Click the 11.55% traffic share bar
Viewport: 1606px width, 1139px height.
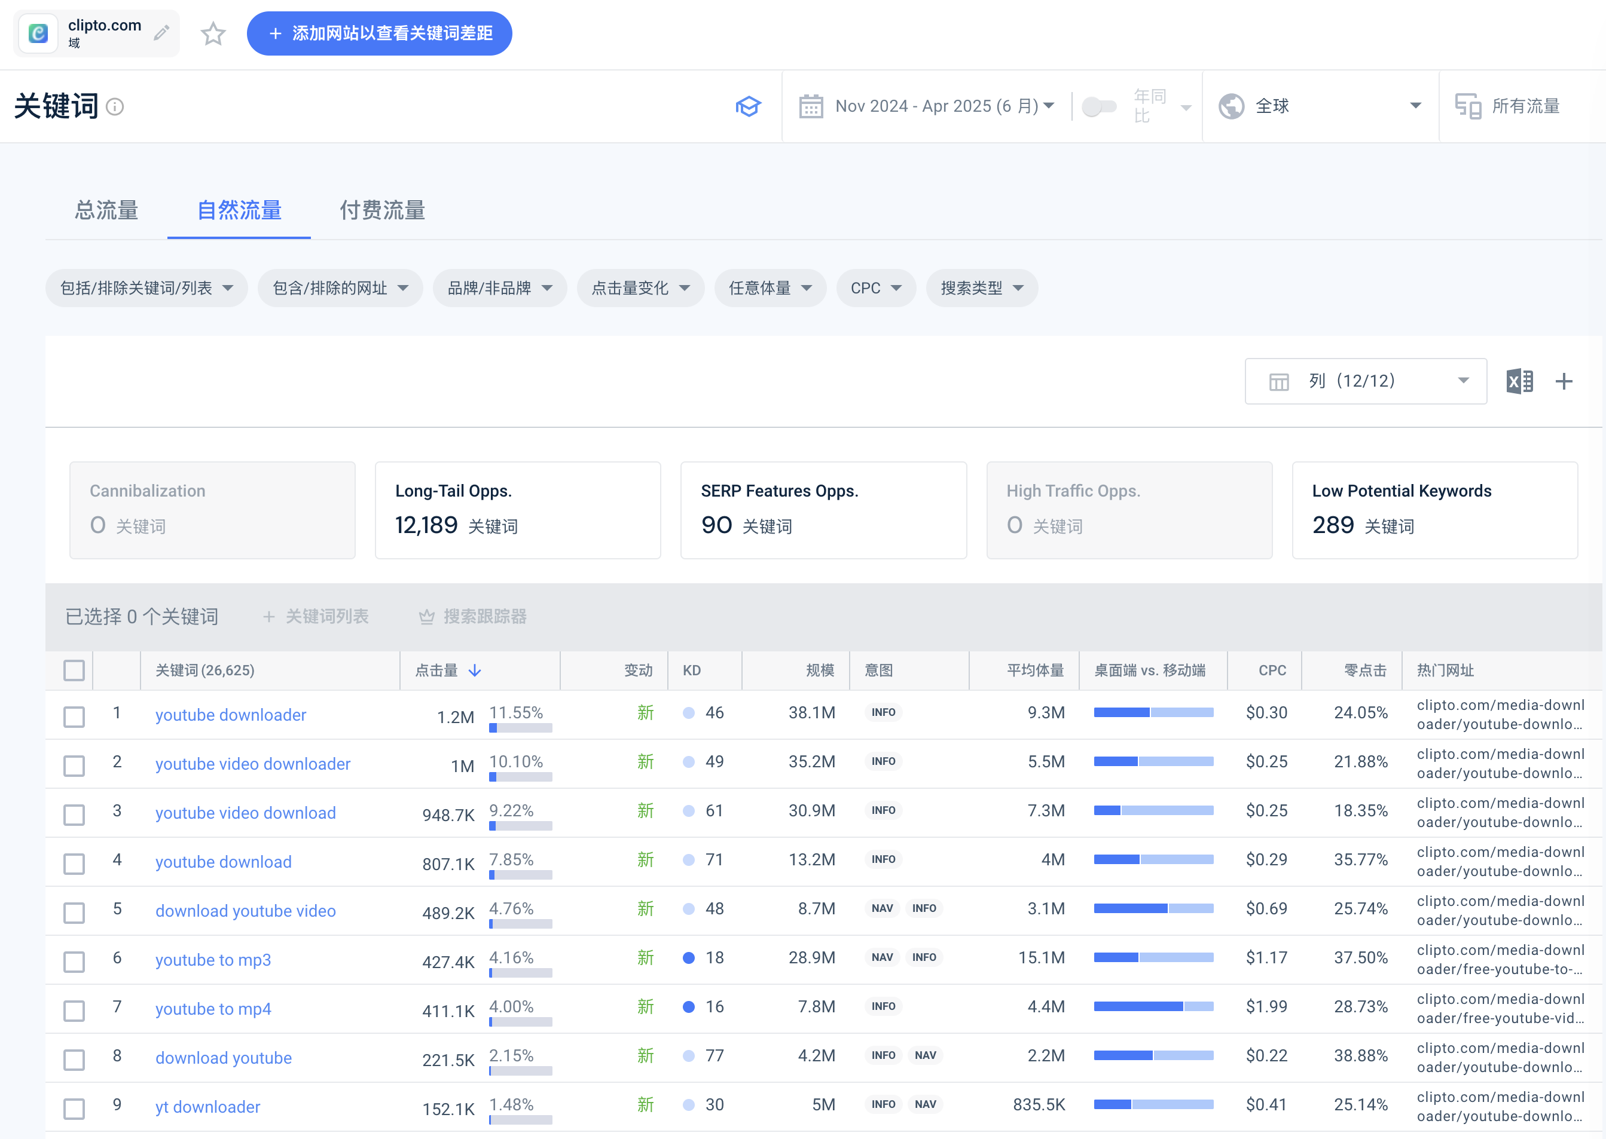(521, 728)
